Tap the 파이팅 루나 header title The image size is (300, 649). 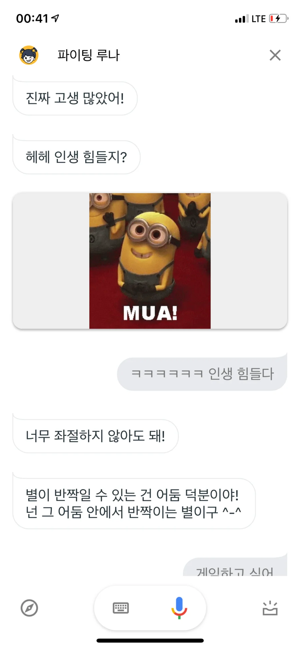point(88,55)
